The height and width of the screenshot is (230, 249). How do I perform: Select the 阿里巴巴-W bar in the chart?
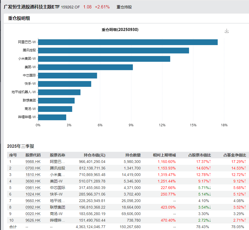128,42
